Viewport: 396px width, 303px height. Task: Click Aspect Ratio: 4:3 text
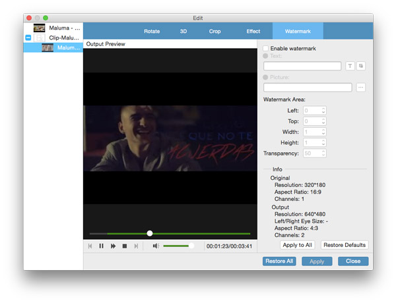tap(296, 228)
